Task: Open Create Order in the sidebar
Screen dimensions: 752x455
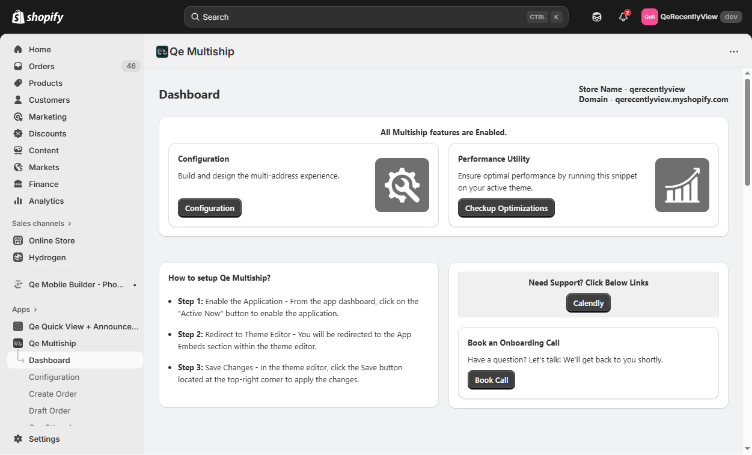Action: (x=53, y=394)
